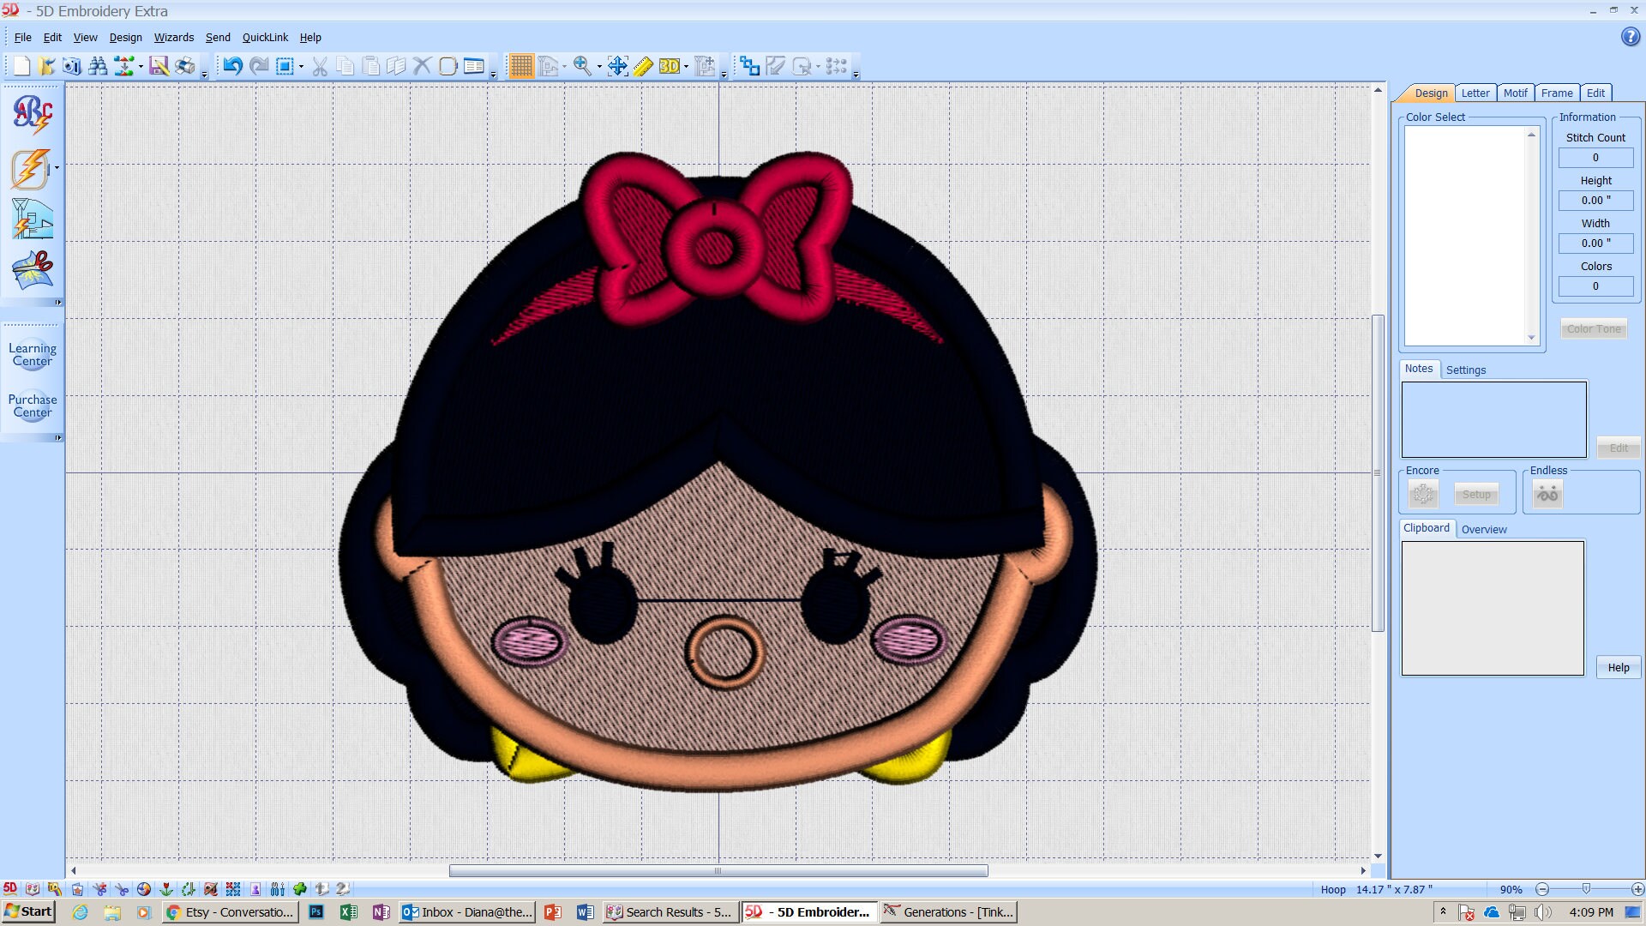Undo the last action

tap(232, 66)
